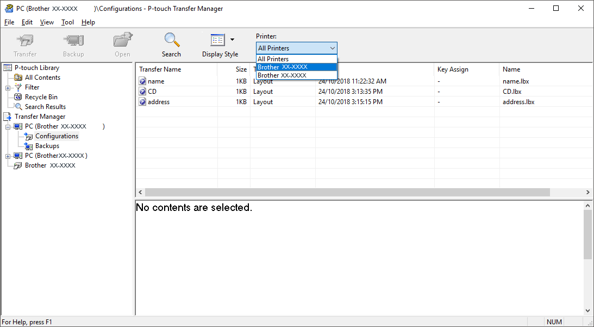Open the Display Style dropdown arrow
This screenshot has width=594, height=327.
point(233,40)
